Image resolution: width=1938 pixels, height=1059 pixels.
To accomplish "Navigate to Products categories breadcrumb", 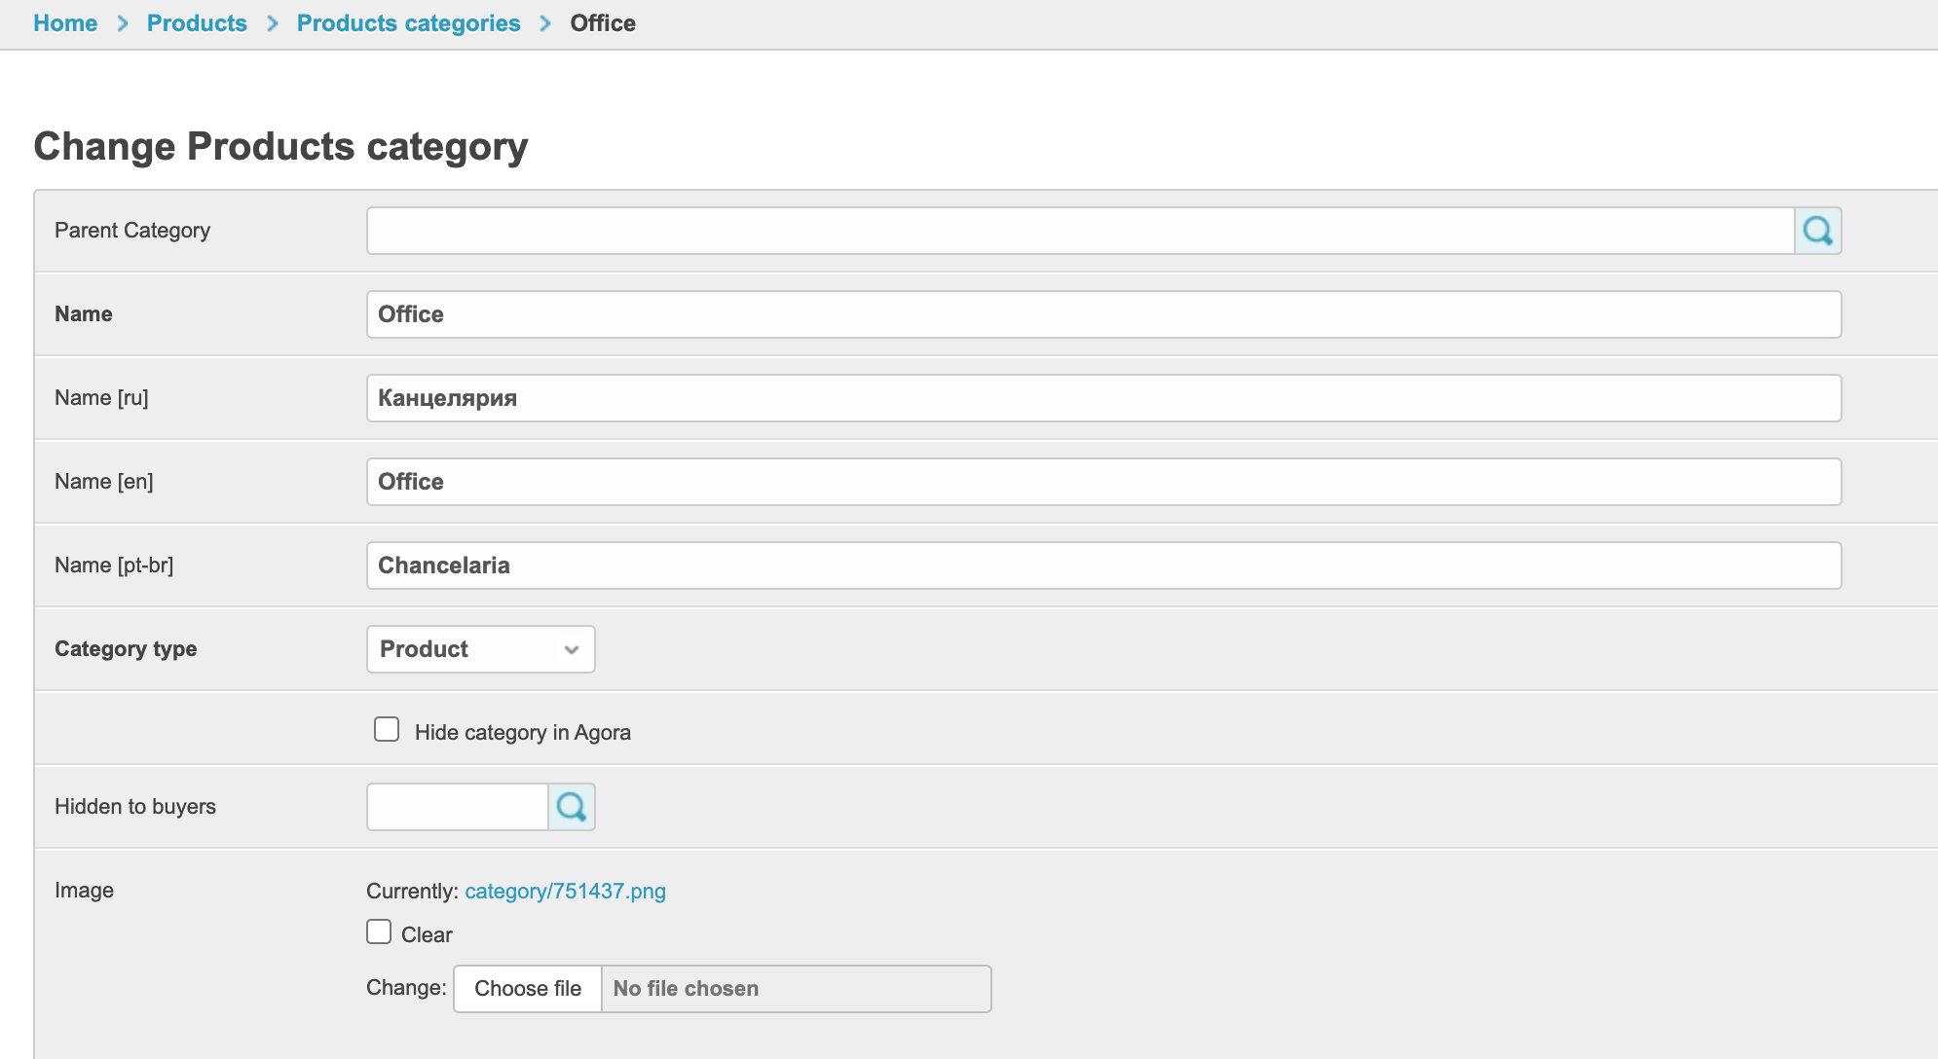I will pos(408,23).
